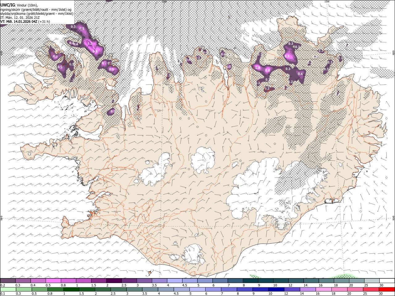Viewport: 395px width, 296px height.
Task: Pick upper legend swatch starting at 0.8
Action: tap(68, 281)
